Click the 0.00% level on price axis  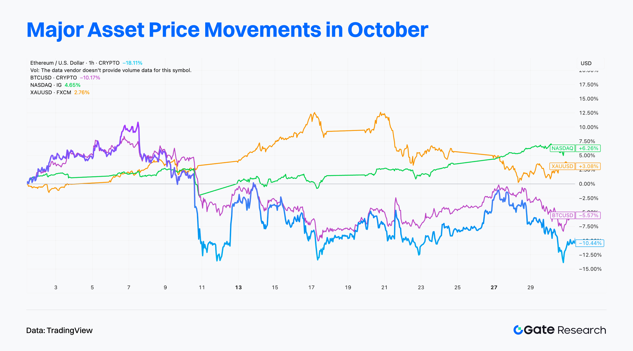coord(587,184)
